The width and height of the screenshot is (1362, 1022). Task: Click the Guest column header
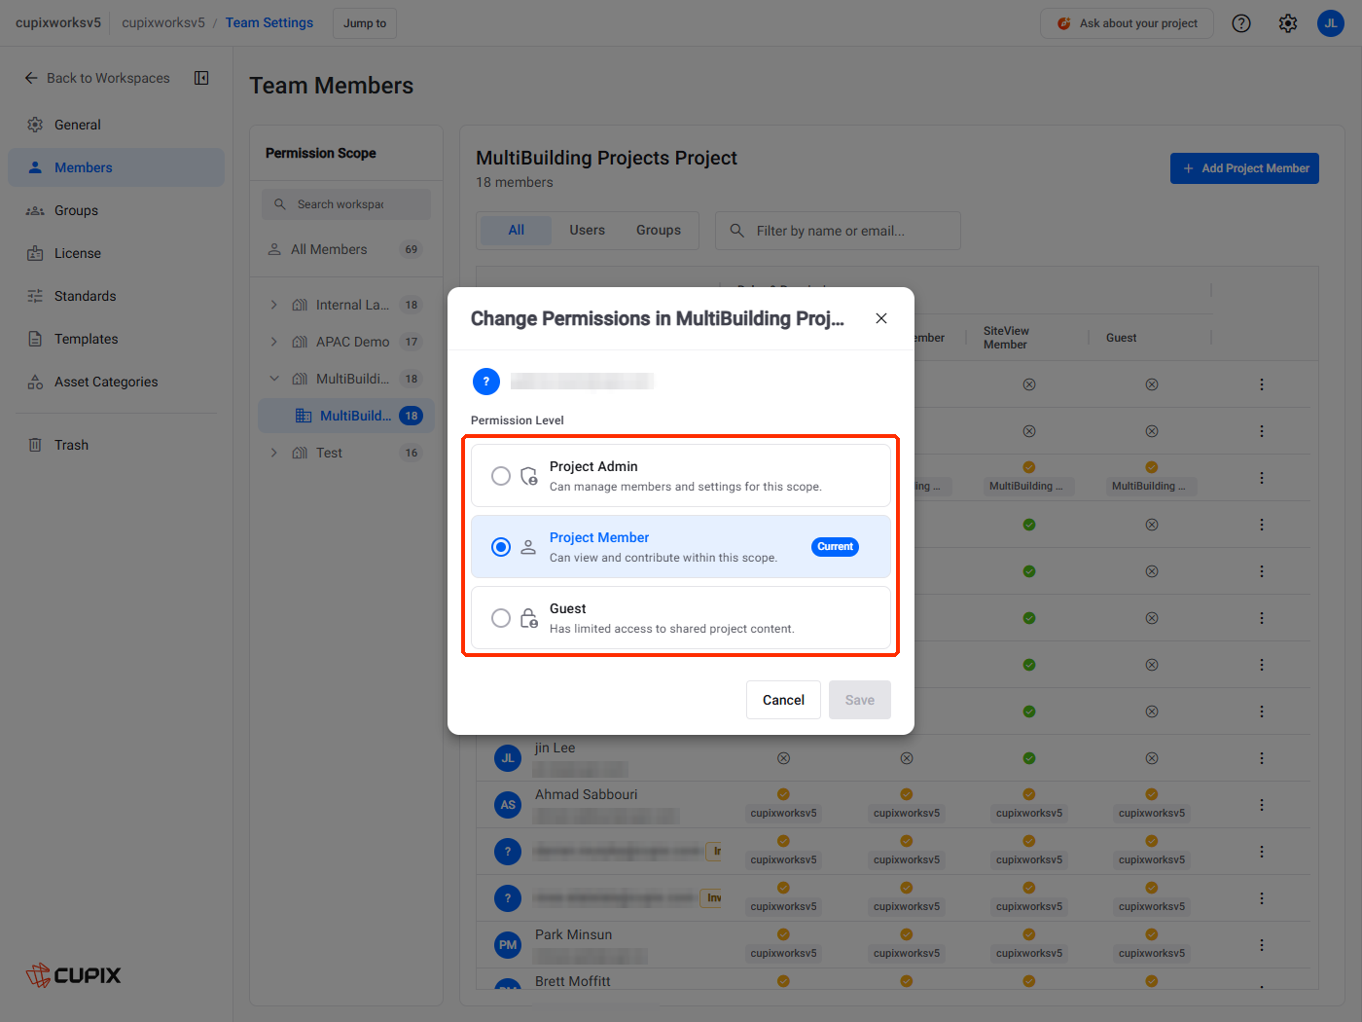pyautogui.click(x=1121, y=338)
